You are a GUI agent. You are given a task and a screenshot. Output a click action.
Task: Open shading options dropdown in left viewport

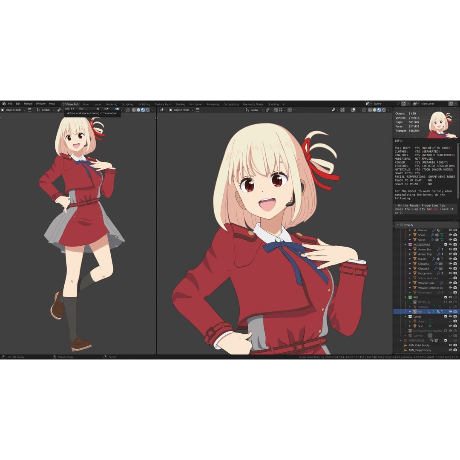pyautogui.click(x=152, y=110)
